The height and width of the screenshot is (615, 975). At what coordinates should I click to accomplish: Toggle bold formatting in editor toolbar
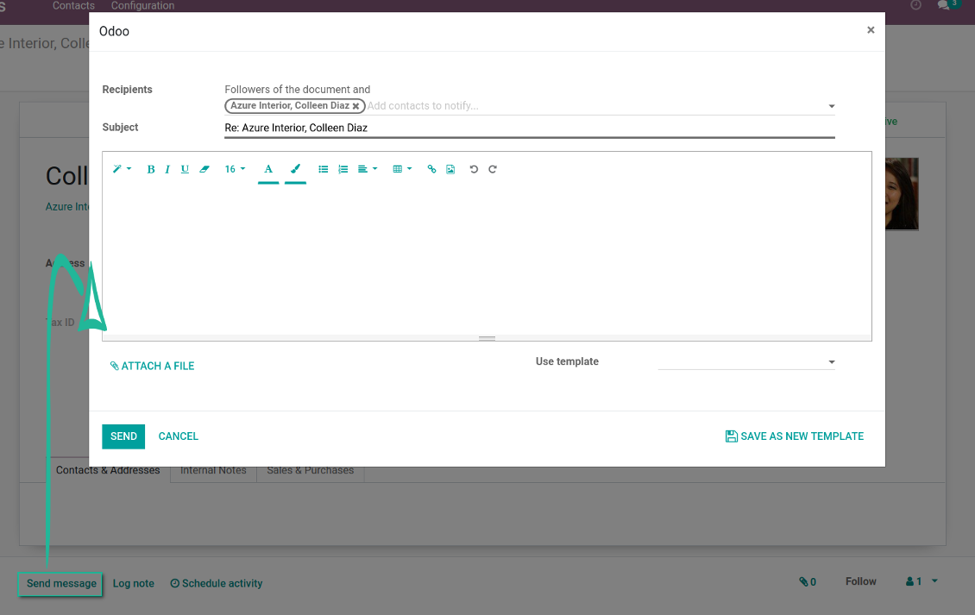(151, 169)
